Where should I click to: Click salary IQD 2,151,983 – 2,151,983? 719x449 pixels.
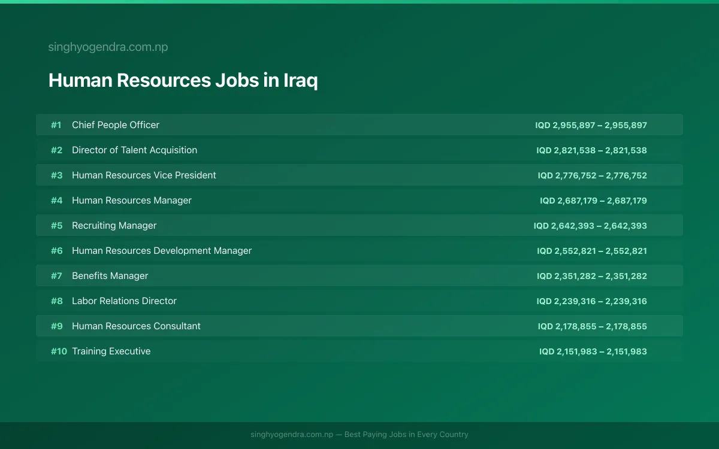click(x=593, y=351)
